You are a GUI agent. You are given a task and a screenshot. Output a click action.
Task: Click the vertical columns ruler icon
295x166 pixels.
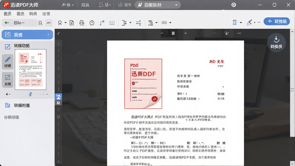pyautogui.click(x=112, y=23)
